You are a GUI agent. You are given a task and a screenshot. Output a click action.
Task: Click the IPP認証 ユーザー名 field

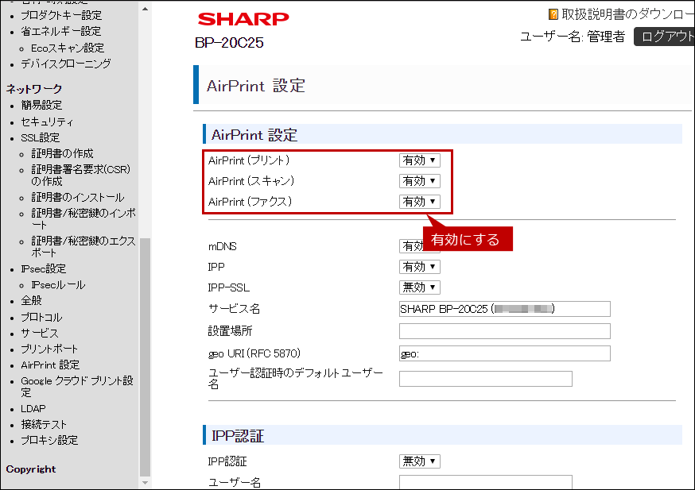tap(485, 483)
